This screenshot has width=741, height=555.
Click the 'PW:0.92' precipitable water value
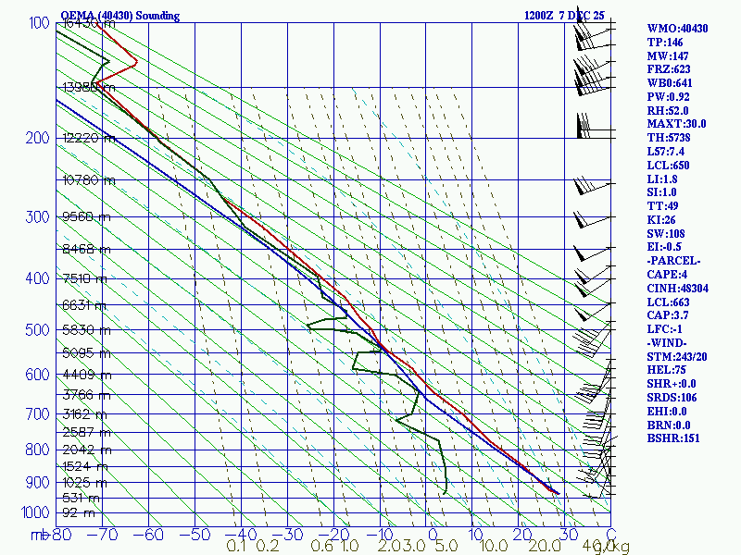coord(668,97)
